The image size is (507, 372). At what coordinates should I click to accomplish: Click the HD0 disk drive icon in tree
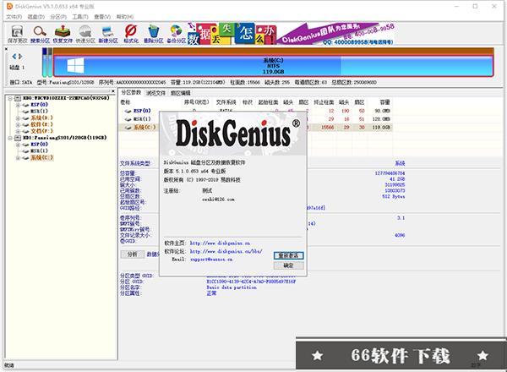coord(18,98)
